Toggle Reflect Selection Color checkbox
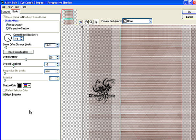 (4, 90)
